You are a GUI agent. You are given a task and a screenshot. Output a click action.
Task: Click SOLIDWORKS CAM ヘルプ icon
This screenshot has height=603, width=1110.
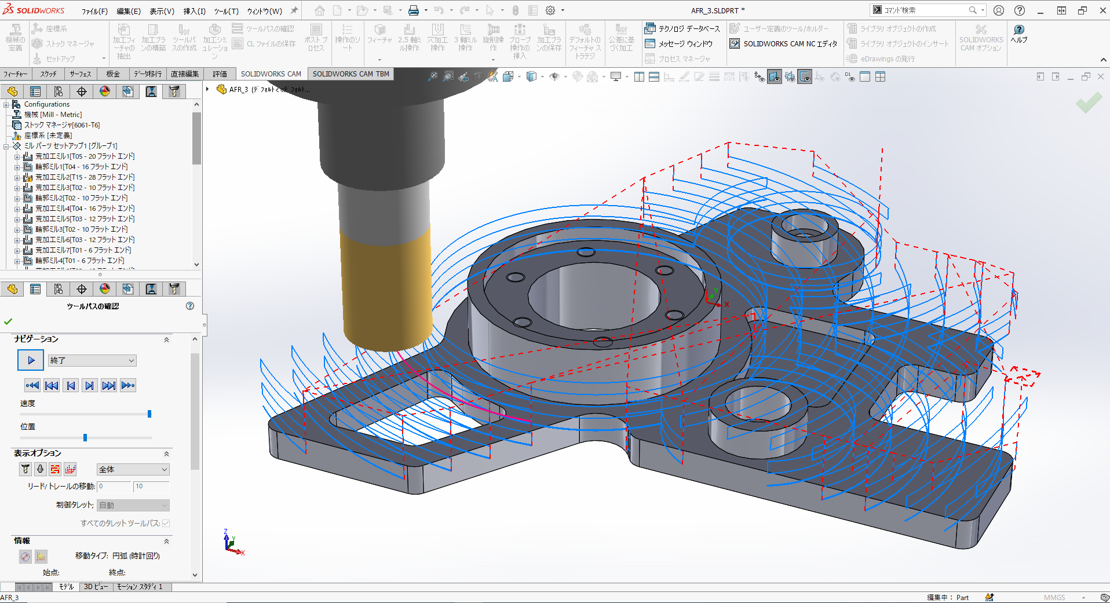pos(1019,34)
